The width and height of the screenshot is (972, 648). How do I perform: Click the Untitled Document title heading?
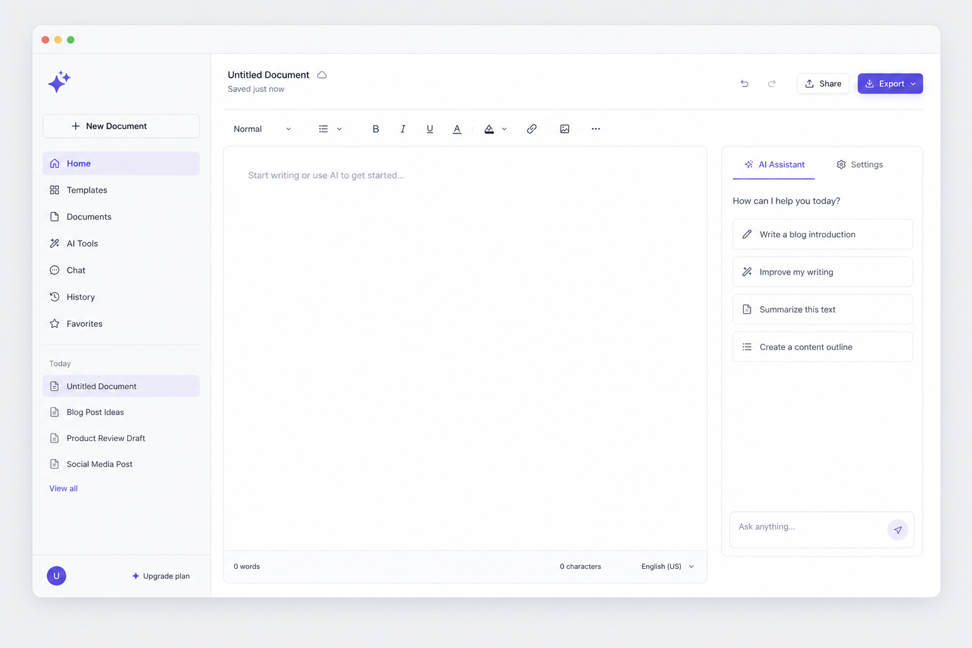pos(268,75)
